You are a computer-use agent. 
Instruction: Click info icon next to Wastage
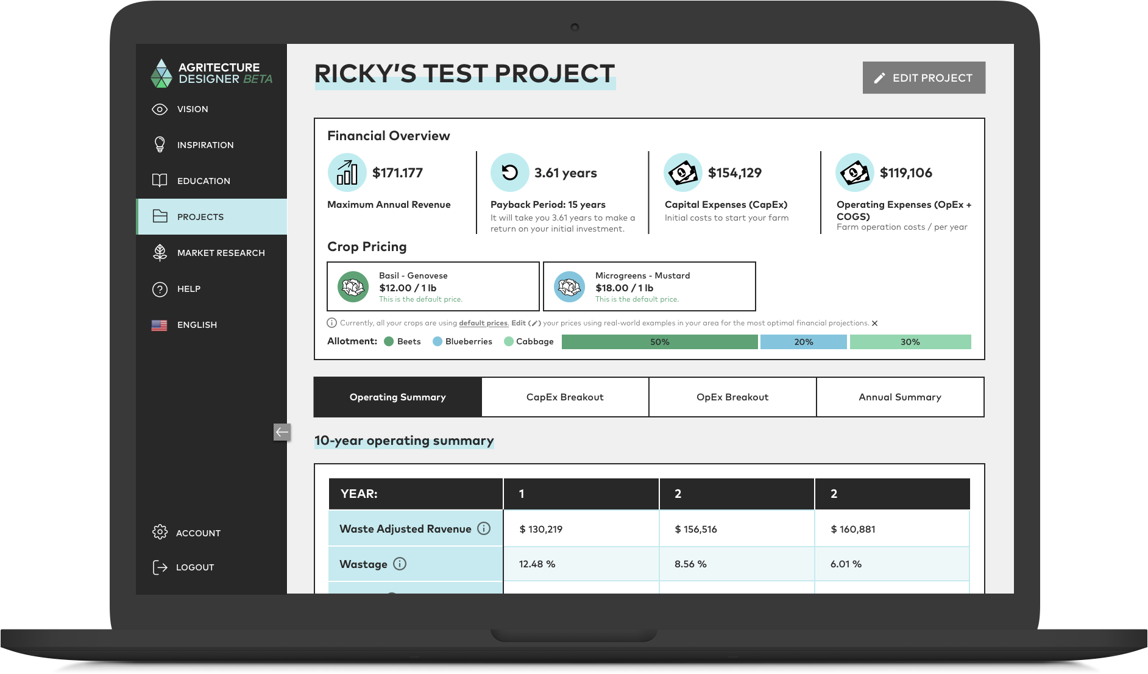400,564
